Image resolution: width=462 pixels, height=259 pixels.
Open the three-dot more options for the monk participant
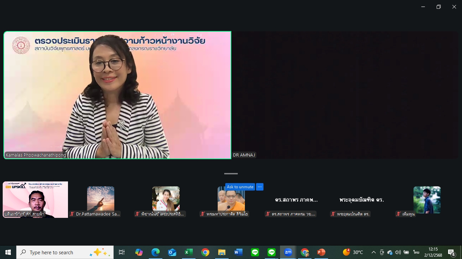click(260, 187)
